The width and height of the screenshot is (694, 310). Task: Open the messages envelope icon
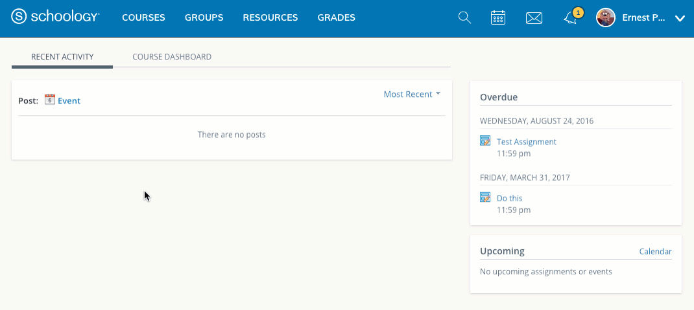(x=534, y=18)
